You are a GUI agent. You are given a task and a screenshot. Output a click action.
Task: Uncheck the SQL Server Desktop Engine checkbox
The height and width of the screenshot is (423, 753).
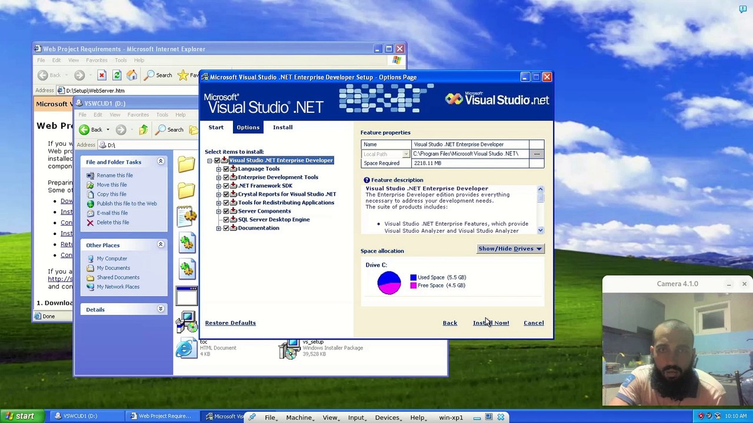pos(226,220)
